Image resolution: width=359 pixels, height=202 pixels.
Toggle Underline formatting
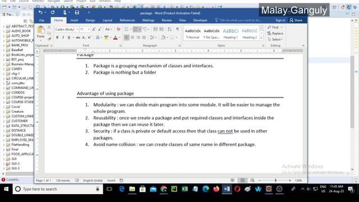[68, 38]
